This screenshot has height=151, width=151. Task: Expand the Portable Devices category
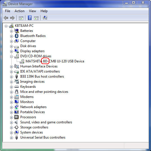click(11, 112)
